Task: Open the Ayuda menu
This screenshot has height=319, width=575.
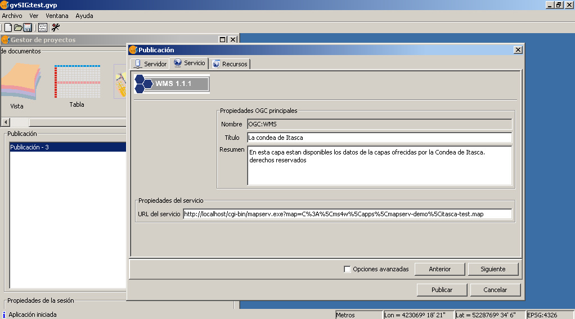Action: 84,16
